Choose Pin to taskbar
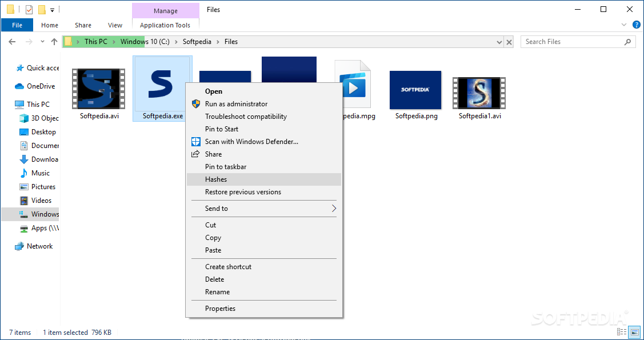Viewport: 644px width, 340px height. tap(264, 167)
